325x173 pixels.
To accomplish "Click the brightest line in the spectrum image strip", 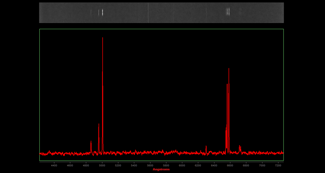I will (103, 13).
